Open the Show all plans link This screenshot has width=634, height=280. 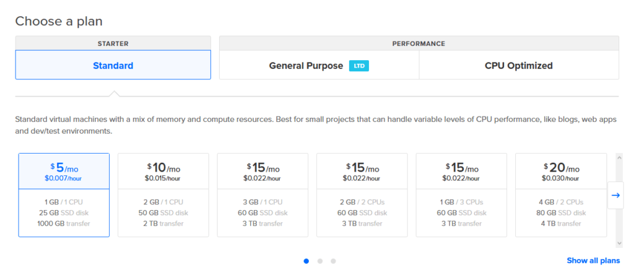click(593, 261)
